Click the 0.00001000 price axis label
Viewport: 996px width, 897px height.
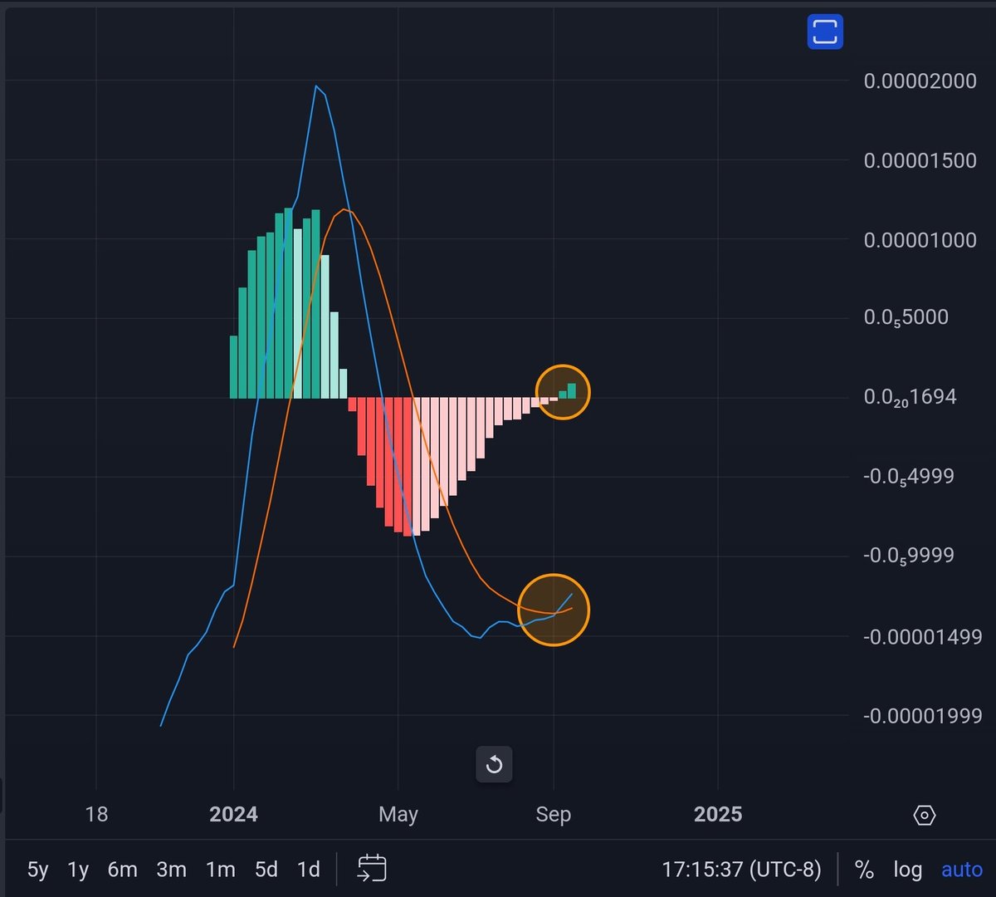coord(920,241)
